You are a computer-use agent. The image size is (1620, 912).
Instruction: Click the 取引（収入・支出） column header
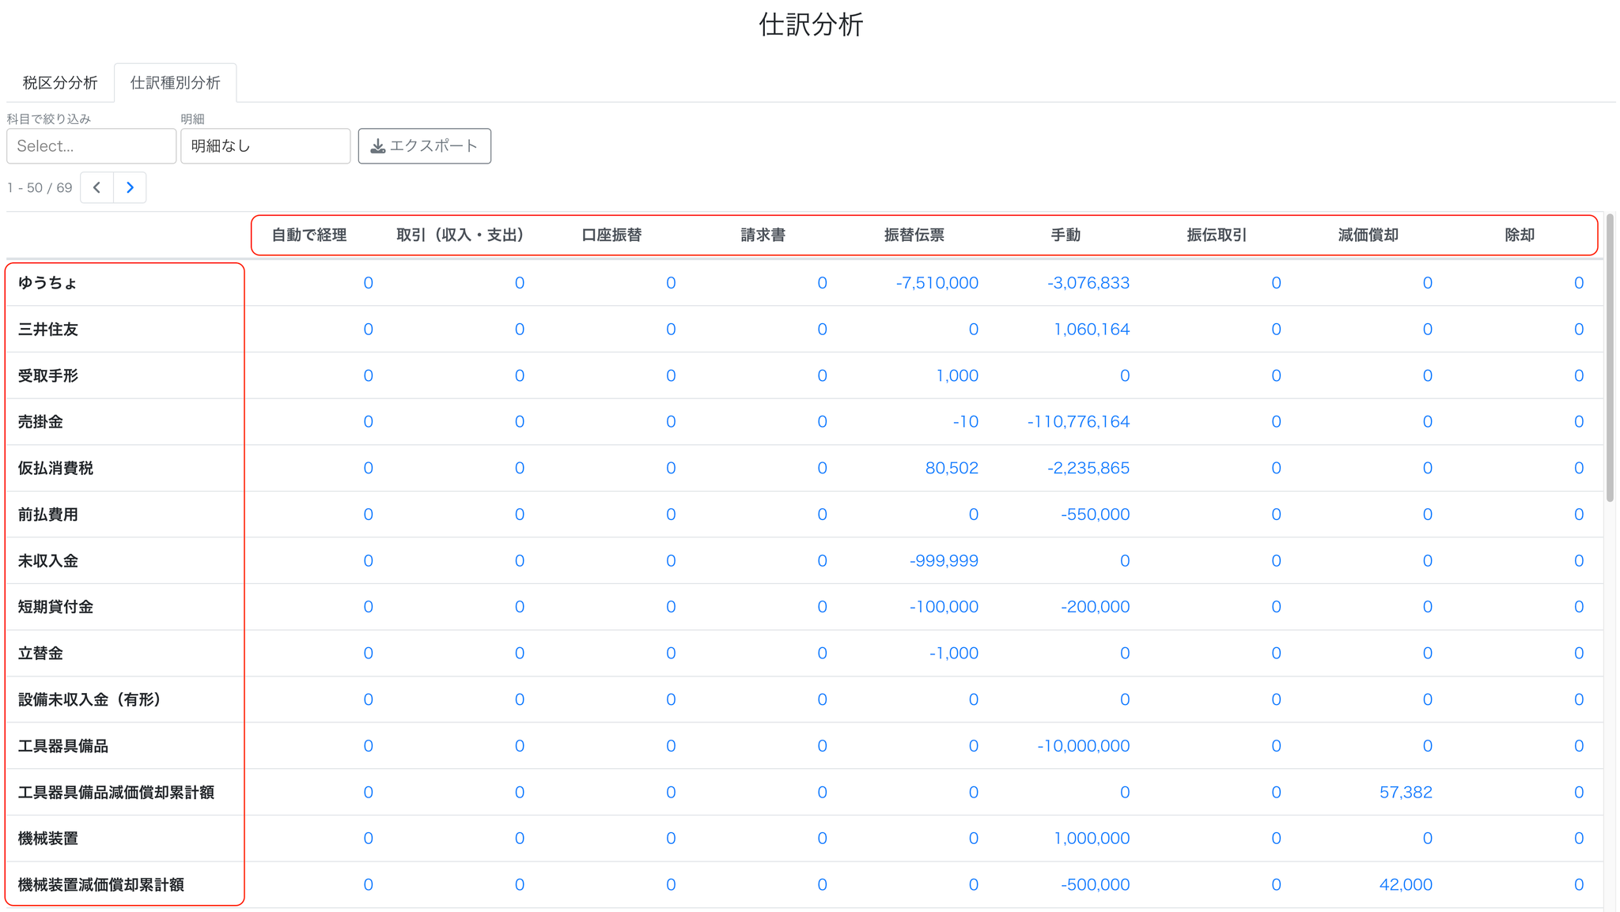pyautogui.click(x=460, y=236)
